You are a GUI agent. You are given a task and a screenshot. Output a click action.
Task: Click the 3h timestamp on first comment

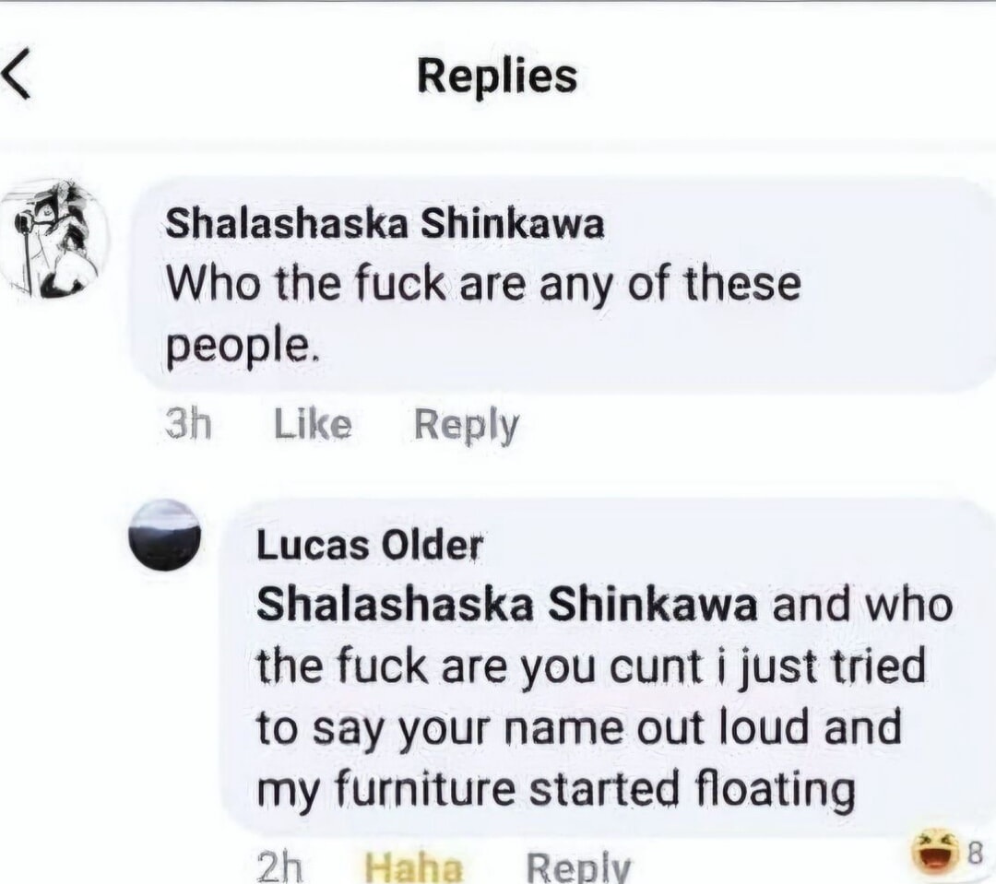click(x=188, y=425)
